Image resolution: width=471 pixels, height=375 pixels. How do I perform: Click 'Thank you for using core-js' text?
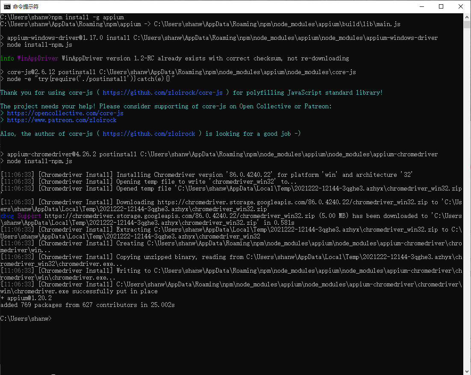(x=47, y=92)
